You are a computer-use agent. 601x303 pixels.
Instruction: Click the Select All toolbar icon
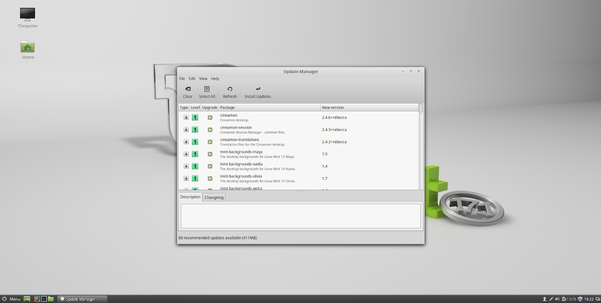(207, 89)
